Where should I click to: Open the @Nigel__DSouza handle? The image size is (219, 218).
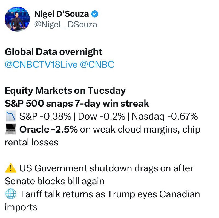pos(66,24)
